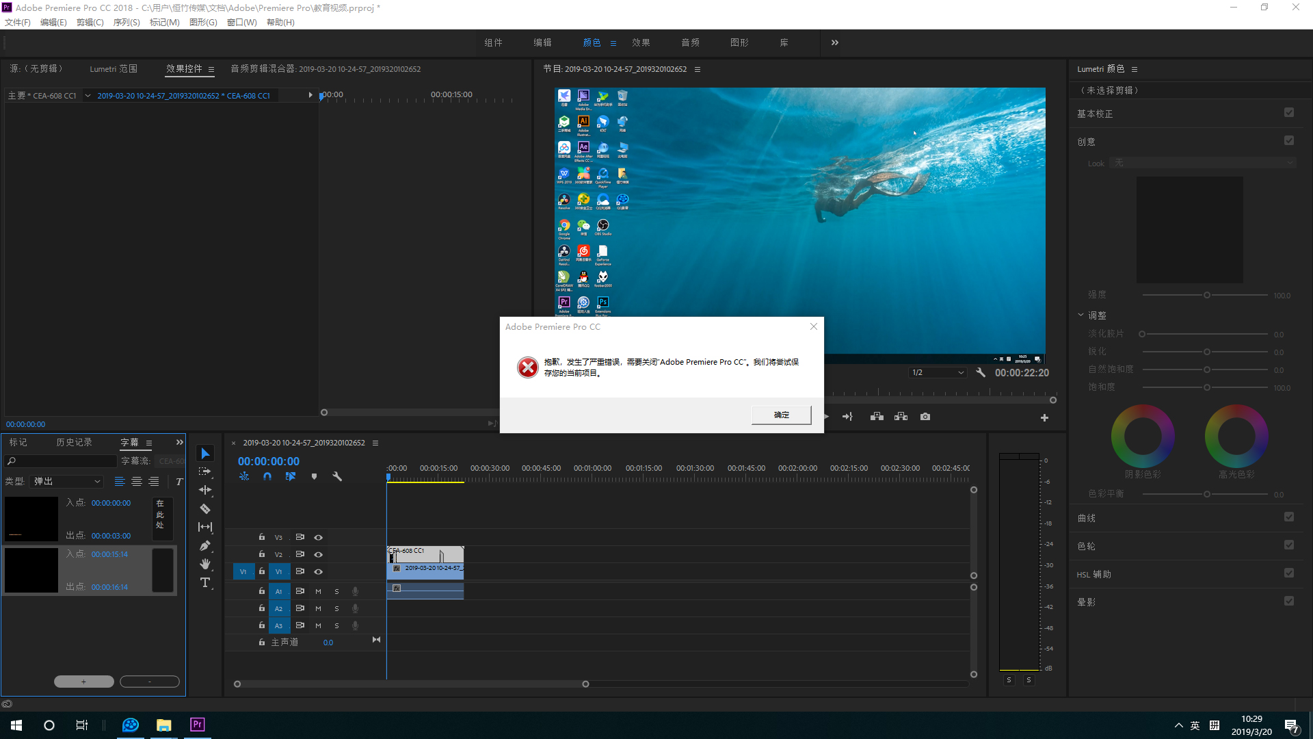This screenshot has height=739, width=1313.
Task: Open the Sequence (序列) menu
Action: 126,23
